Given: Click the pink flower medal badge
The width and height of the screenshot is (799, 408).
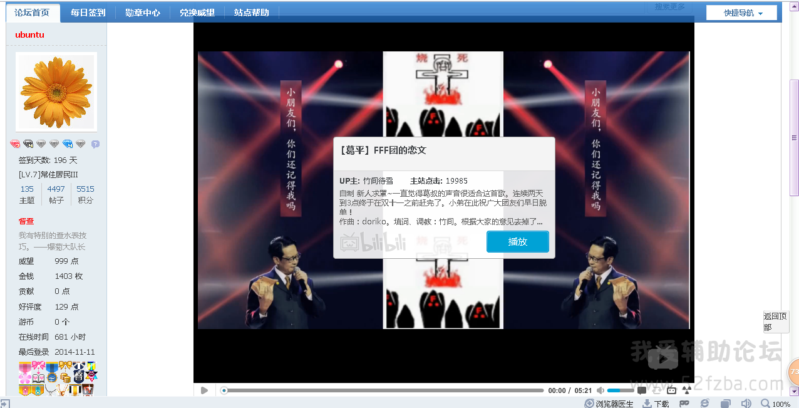Looking at the screenshot, I should tap(25, 372).
